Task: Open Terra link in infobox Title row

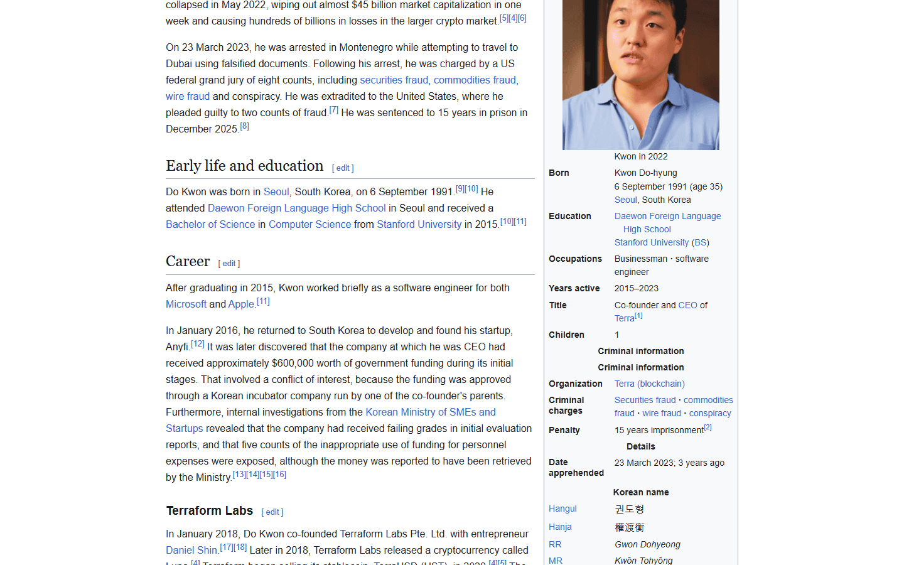Action: coord(625,318)
